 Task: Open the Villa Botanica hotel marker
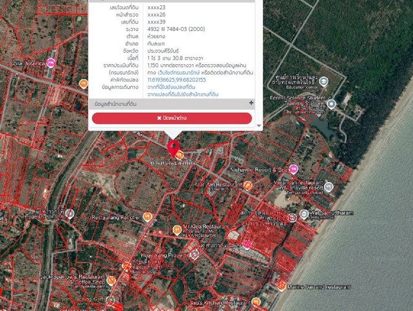coord(51,63)
